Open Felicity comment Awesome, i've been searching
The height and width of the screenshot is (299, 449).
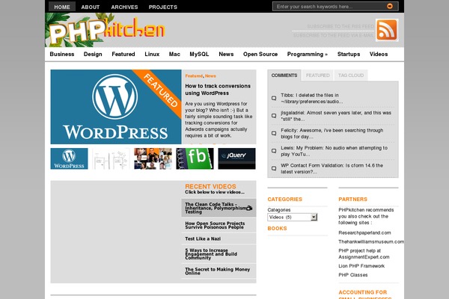pos(332,133)
